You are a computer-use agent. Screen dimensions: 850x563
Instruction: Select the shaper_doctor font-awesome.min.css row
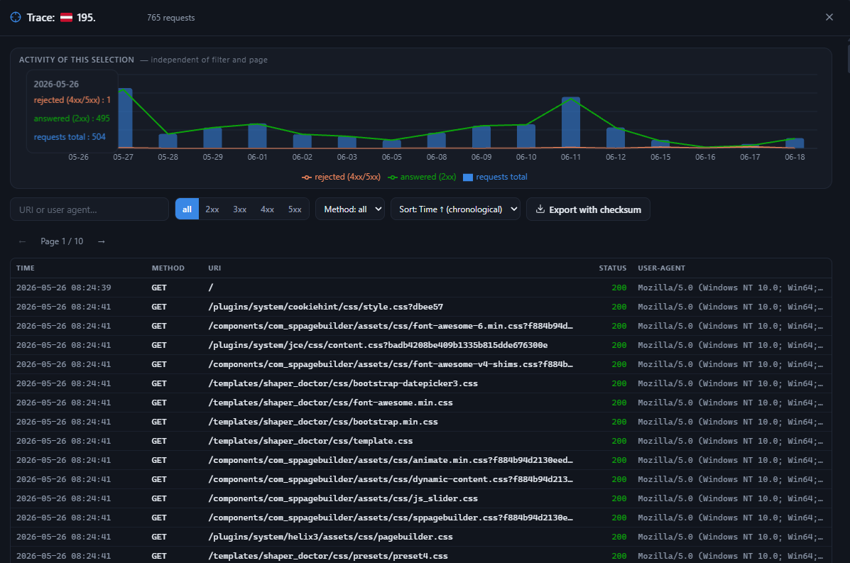tap(420, 403)
